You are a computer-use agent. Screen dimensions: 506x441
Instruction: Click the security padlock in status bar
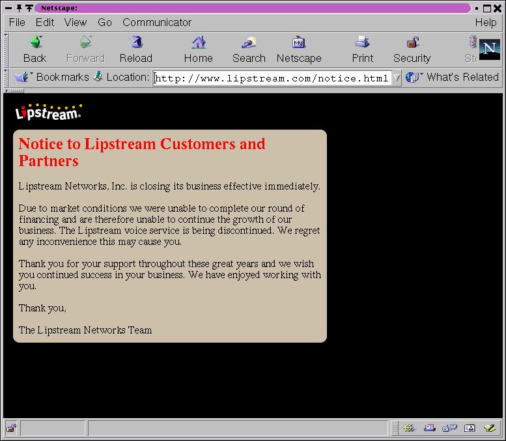[x=12, y=429]
